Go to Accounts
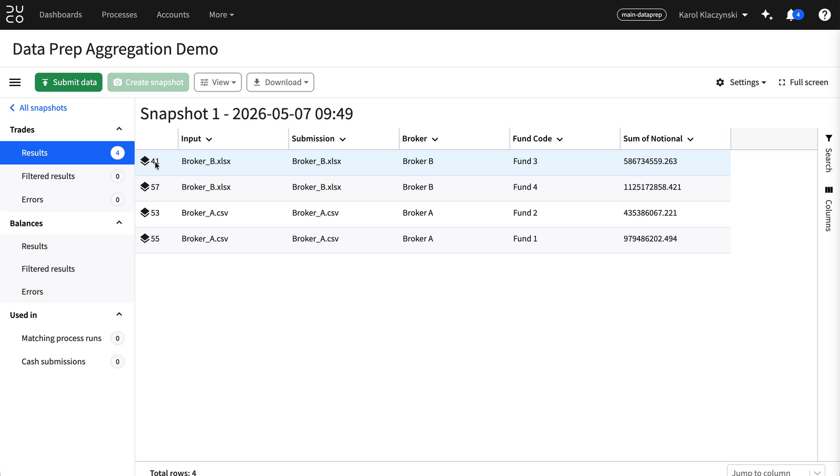The image size is (840, 476). point(173,15)
